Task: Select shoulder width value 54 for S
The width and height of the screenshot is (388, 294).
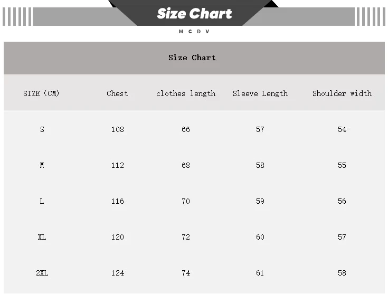Action: [x=342, y=129]
